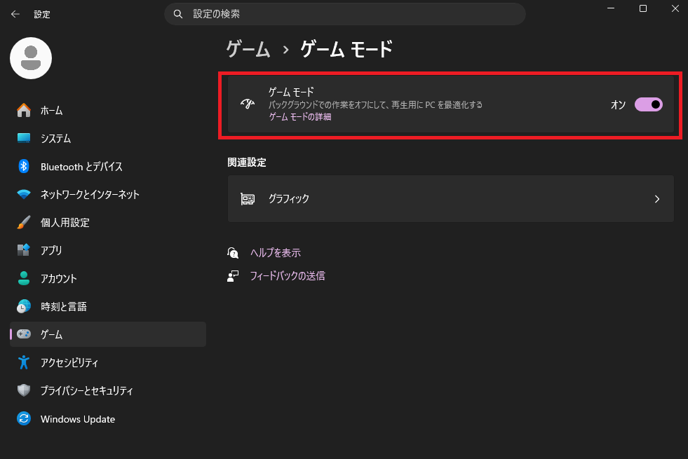Click the Bluetooth icon in sidebar

(x=24, y=166)
